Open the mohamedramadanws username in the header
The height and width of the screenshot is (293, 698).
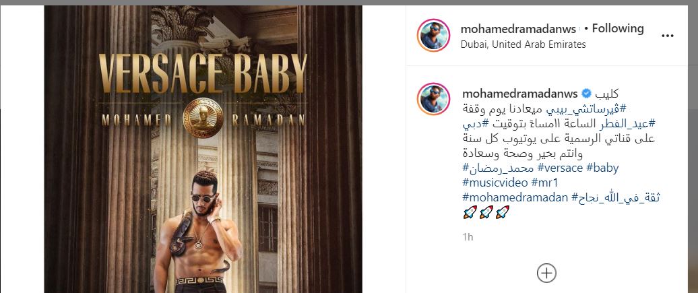518,29
